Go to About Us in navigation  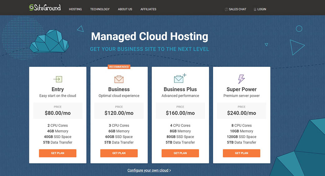point(125,9)
